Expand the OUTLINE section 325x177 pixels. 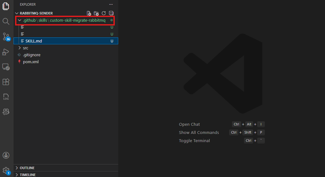click(27, 168)
